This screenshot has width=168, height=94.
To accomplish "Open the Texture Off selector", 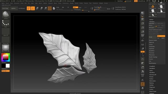I will 6,40.
